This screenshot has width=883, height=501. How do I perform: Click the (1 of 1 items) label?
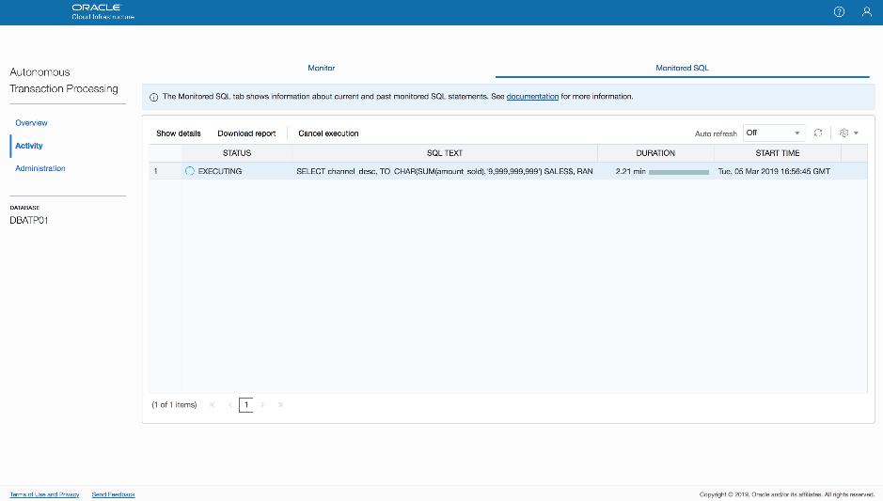tap(174, 405)
